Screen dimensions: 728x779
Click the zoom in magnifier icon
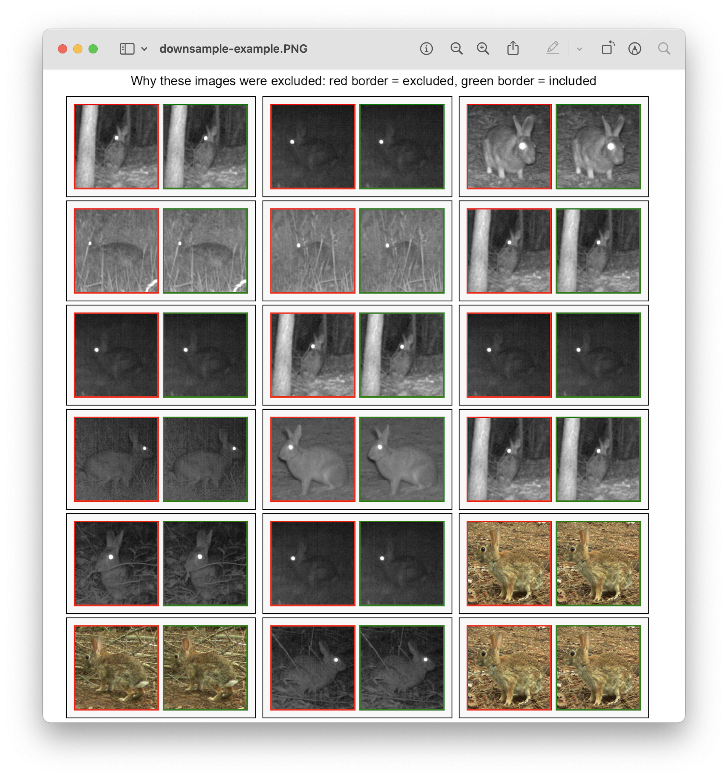click(483, 48)
